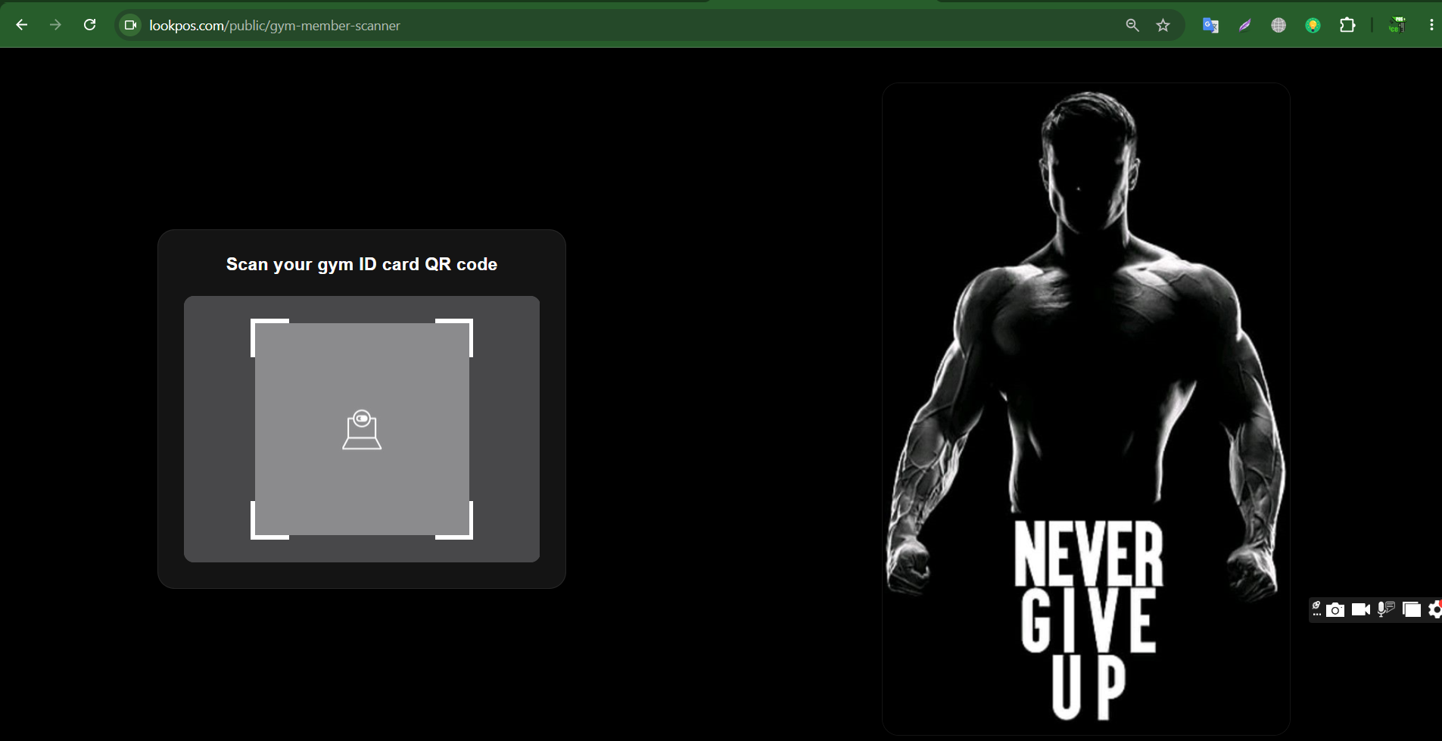Reload the gym member scanner page
1442x741 pixels.
(89, 25)
